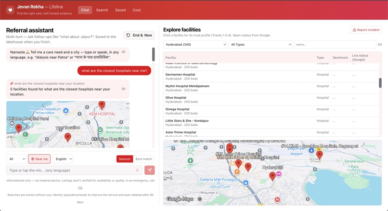Open Germanten Hospital facility row
Image resolution: width=388 pixels, height=211 pixels.
coord(271,77)
